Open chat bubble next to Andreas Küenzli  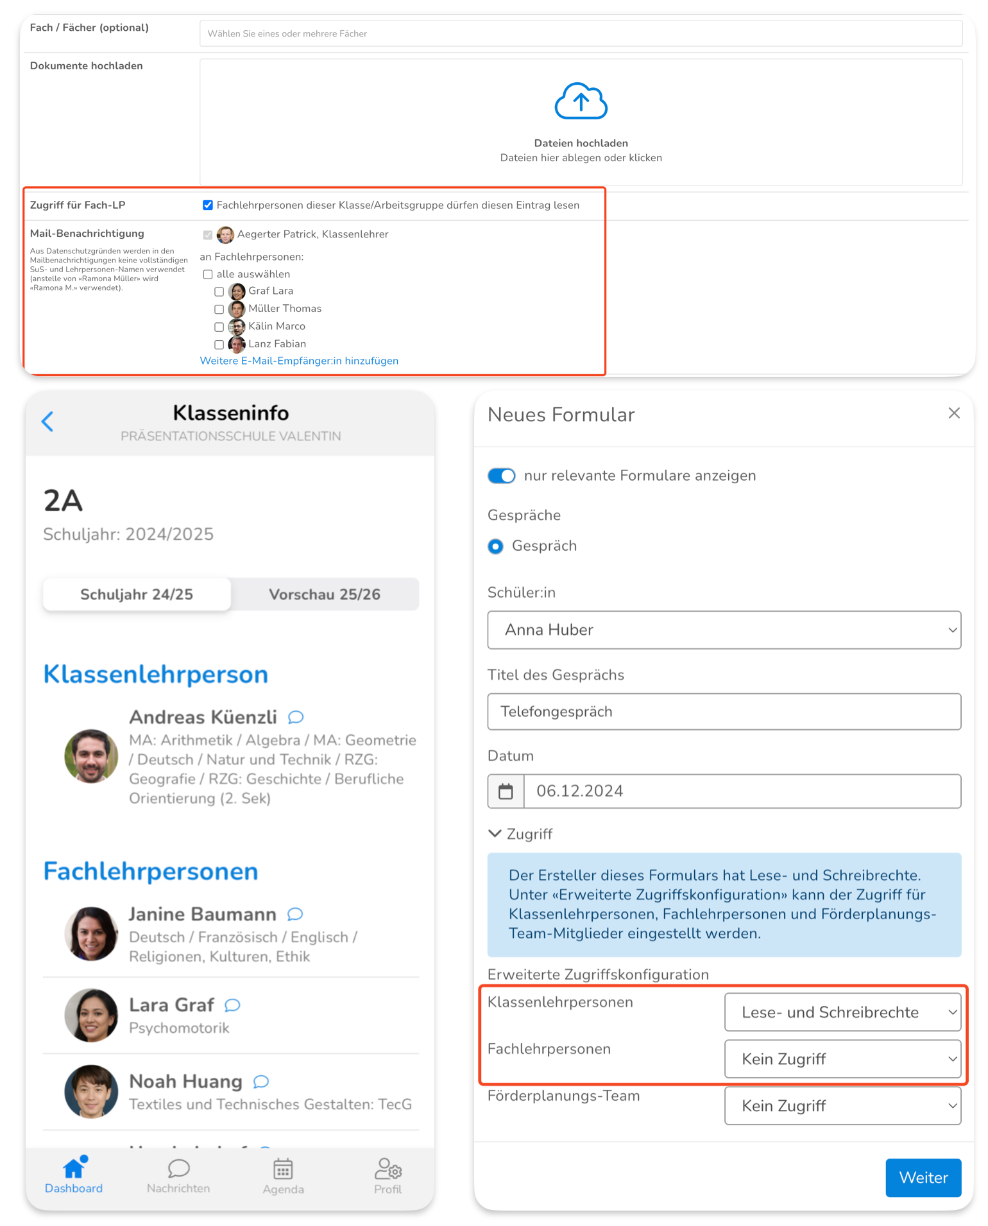point(296,716)
